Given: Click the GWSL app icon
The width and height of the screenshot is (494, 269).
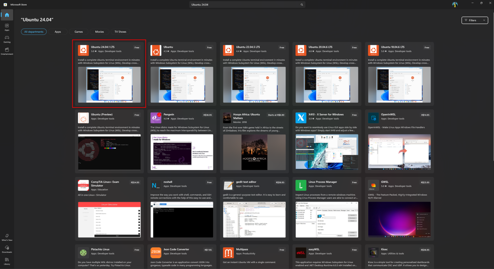Looking at the screenshot, I should coord(373,185).
